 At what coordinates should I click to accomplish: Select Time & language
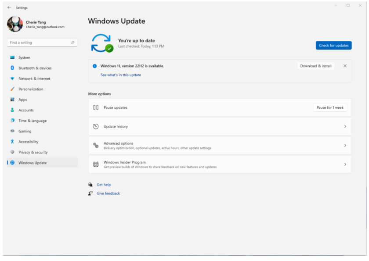coord(42,121)
